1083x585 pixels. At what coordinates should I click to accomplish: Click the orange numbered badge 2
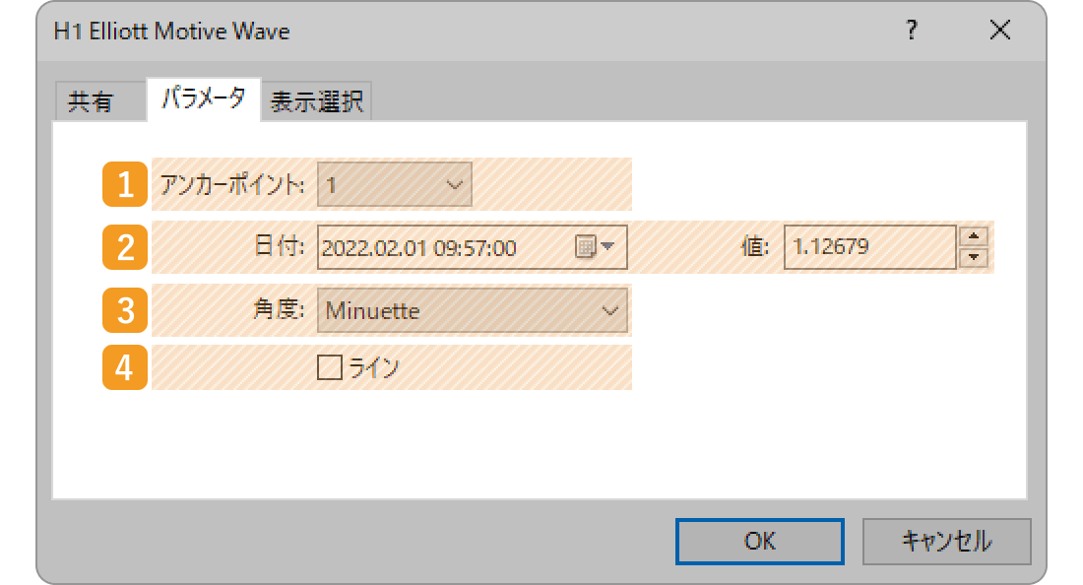[126, 247]
